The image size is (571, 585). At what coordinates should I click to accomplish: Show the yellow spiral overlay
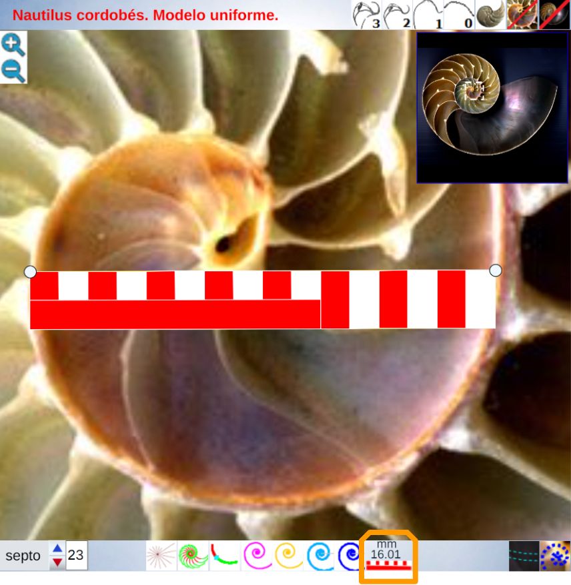[288, 556]
